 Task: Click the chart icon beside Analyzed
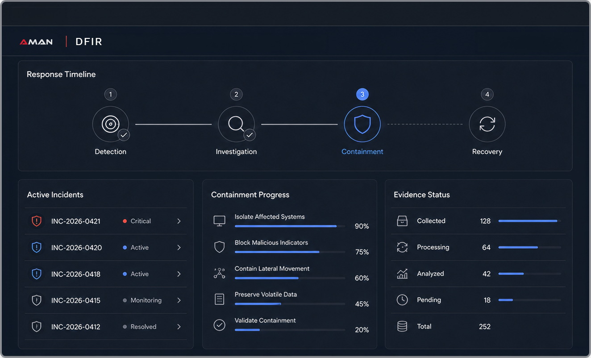tap(402, 274)
